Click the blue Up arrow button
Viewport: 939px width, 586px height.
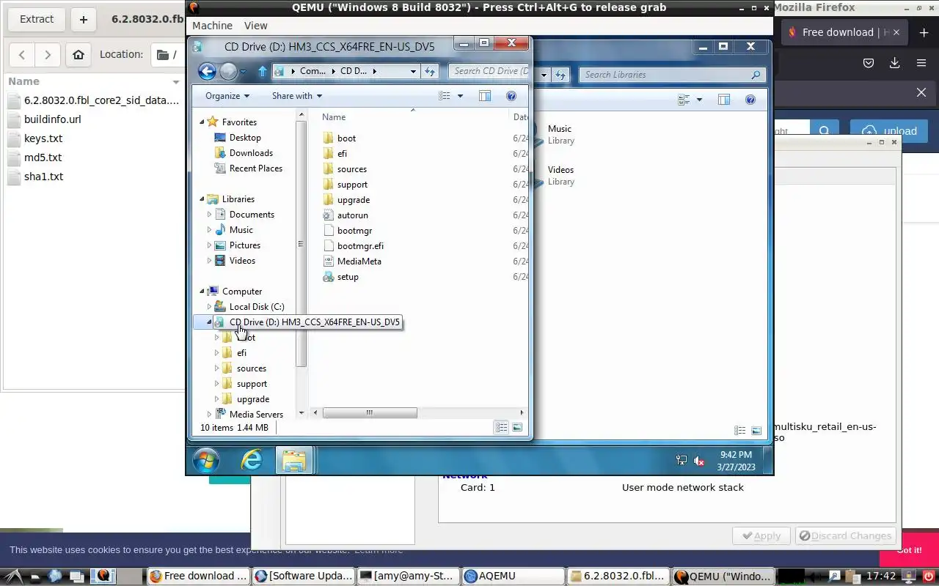263,71
